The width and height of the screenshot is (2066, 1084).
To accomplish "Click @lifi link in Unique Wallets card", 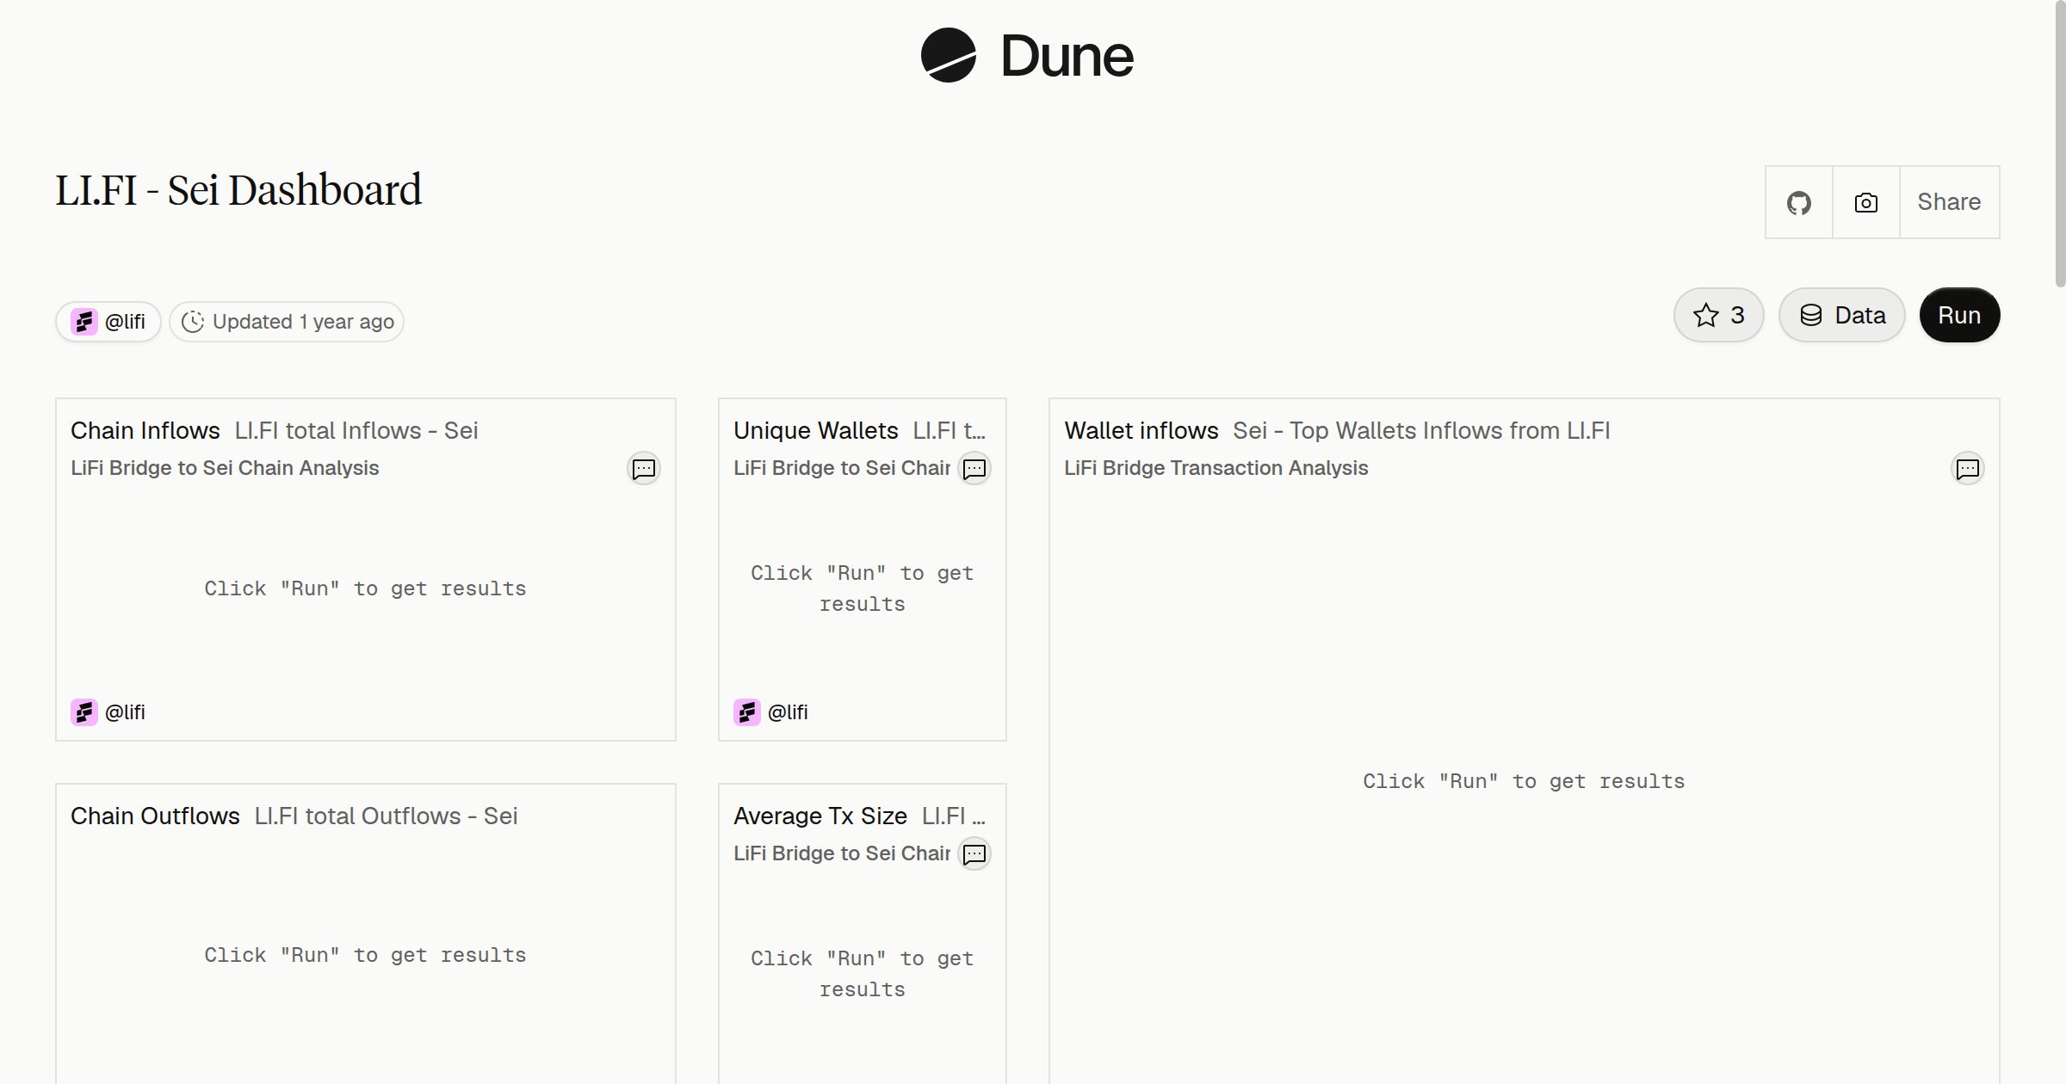I will (788, 712).
